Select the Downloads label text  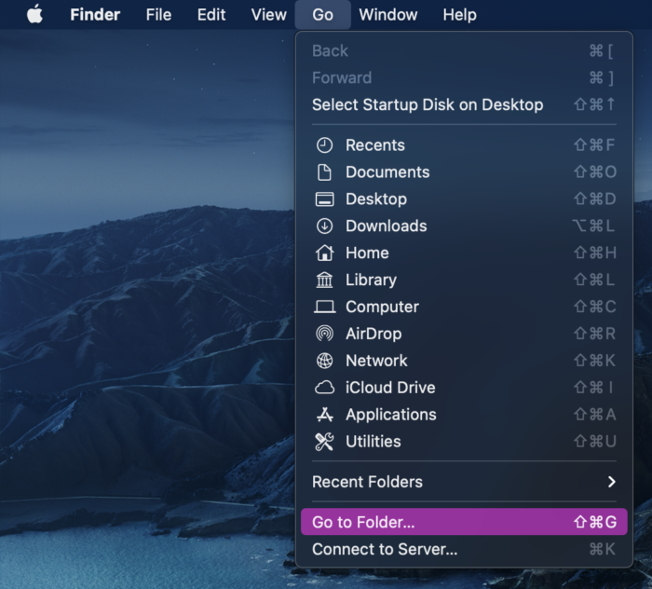coord(387,226)
